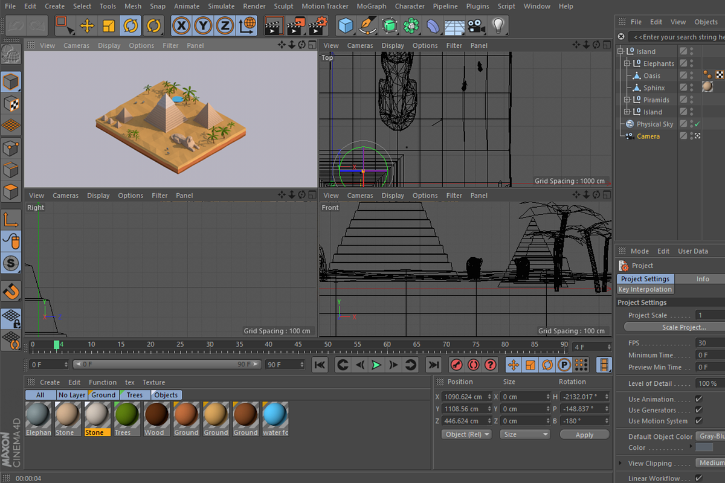Select Trees material layer tab
725x483 pixels.
click(135, 395)
